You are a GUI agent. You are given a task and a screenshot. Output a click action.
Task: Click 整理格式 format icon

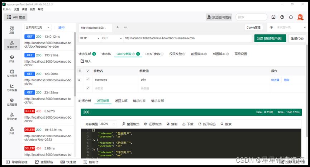130,124
